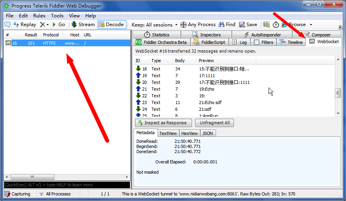Viewport: 346px width, 201px height.
Task: Switch to the HexView sub-tab
Action: pos(189,133)
